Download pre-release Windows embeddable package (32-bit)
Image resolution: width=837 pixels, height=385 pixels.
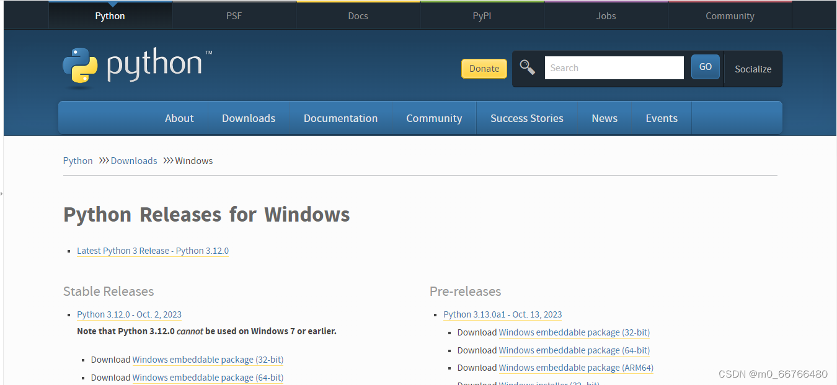tap(574, 332)
